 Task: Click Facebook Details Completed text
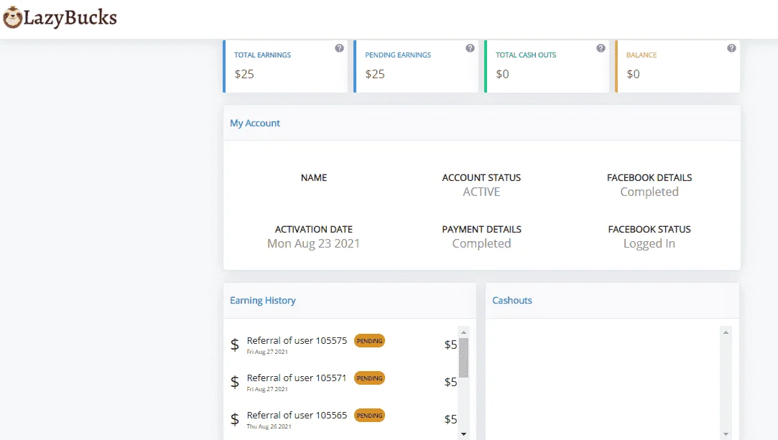point(649,192)
